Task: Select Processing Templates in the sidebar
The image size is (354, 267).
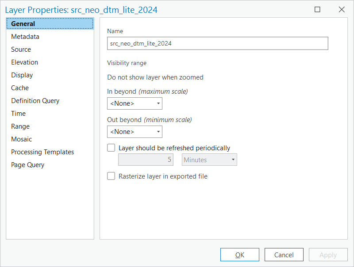Action: (42, 152)
